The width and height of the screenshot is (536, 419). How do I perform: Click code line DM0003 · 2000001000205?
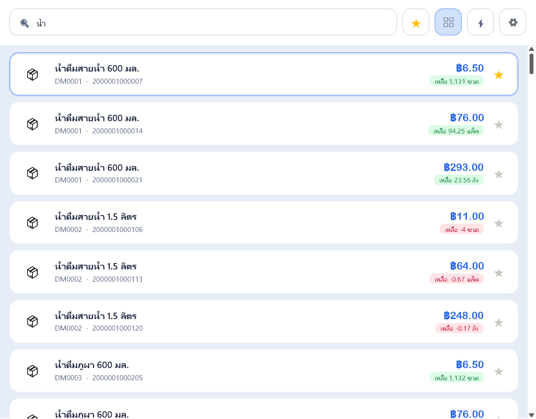click(x=99, y=378)
